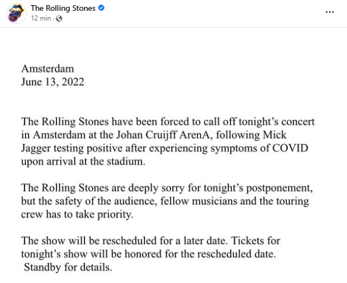Click the blue verified badge
Image resolution: width=347 pixels, height=283 pixels.
pos(101,8)
